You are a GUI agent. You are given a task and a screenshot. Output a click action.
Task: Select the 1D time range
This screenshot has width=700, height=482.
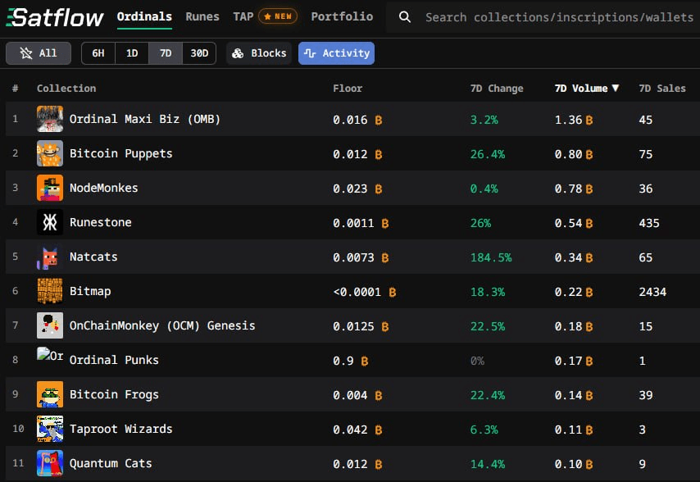pyautogui.click(x=132, y=53)
